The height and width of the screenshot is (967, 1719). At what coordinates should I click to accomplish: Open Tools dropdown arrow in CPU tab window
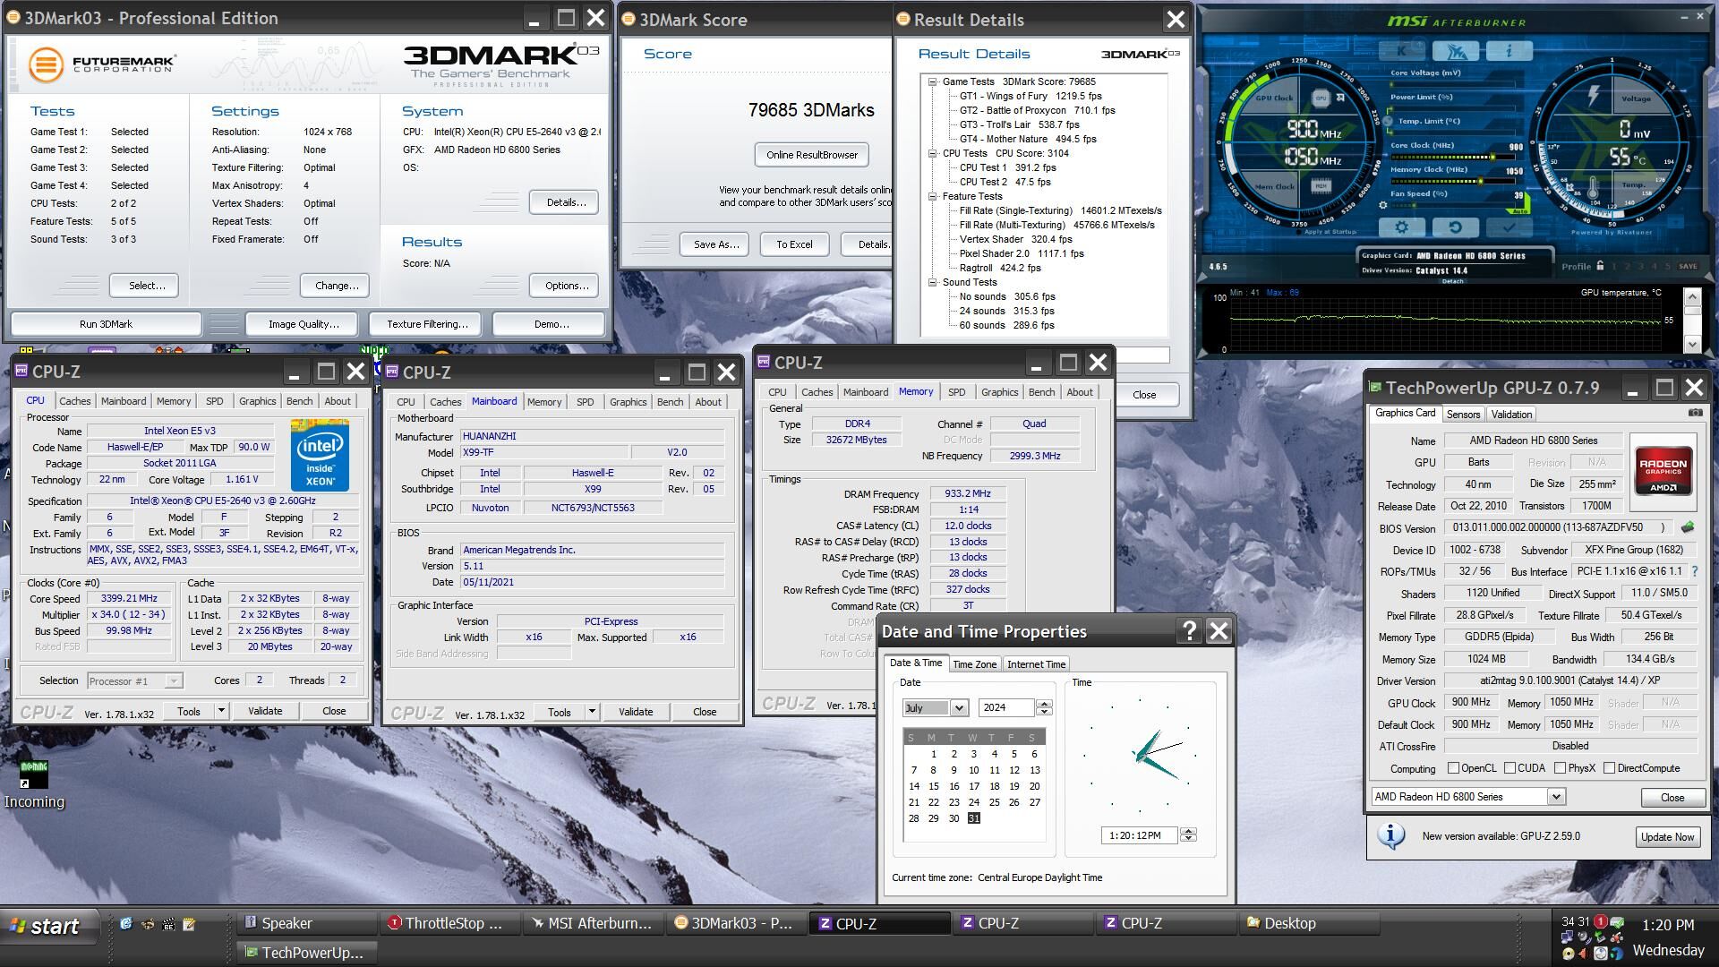(221, 711)
